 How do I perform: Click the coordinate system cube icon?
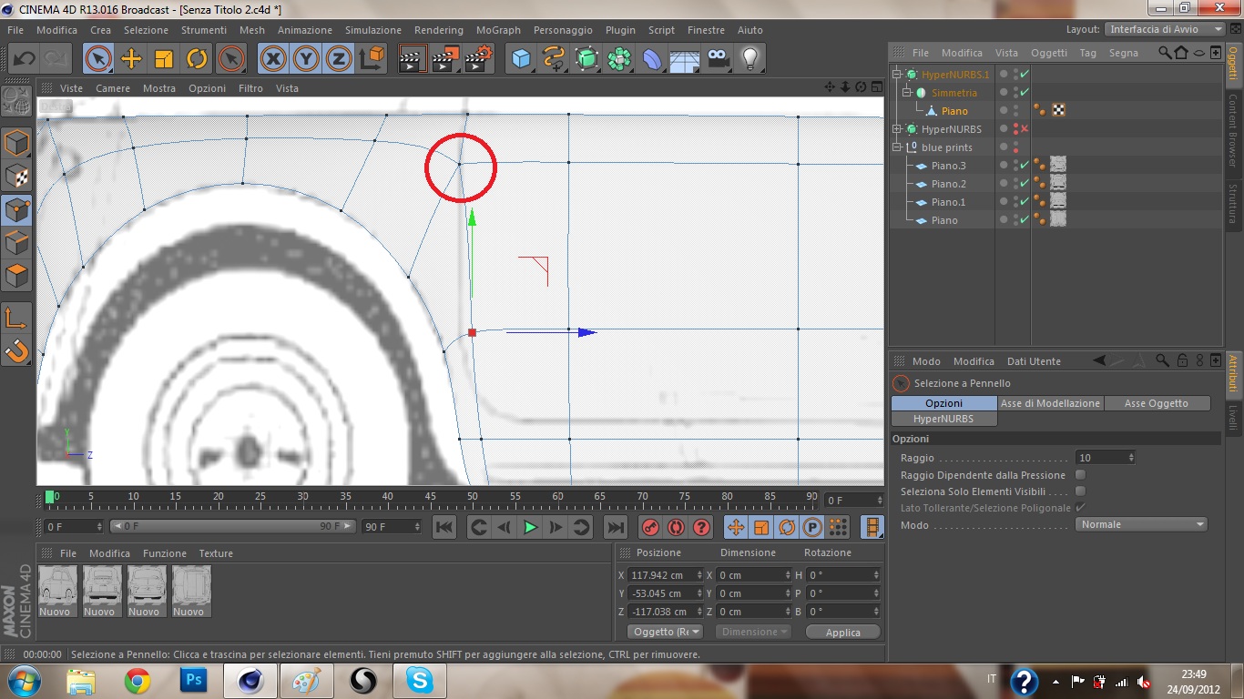tap(372, 59)
